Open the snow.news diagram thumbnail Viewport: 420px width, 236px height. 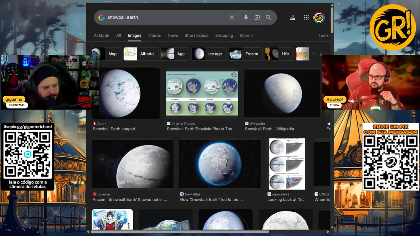287,164
